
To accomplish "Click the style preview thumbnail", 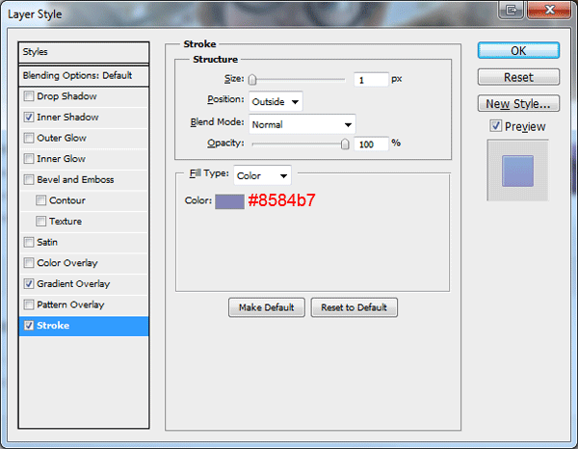I will pos(517,171).
